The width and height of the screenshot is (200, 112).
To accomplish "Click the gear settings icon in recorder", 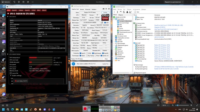I will coord(118,110).
